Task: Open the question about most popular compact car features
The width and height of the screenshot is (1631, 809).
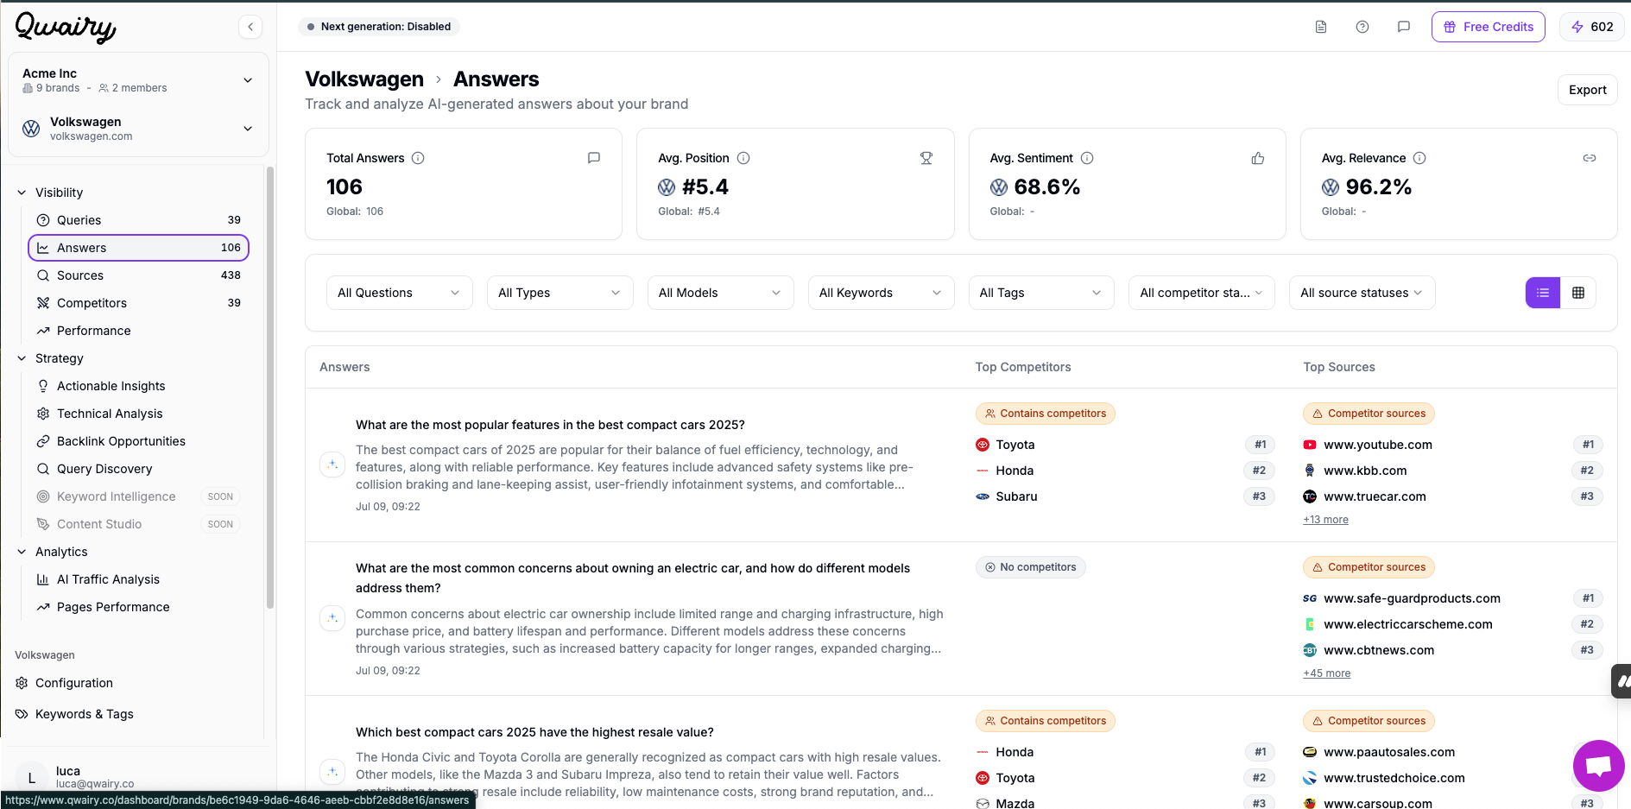Action: click(550, 425)
